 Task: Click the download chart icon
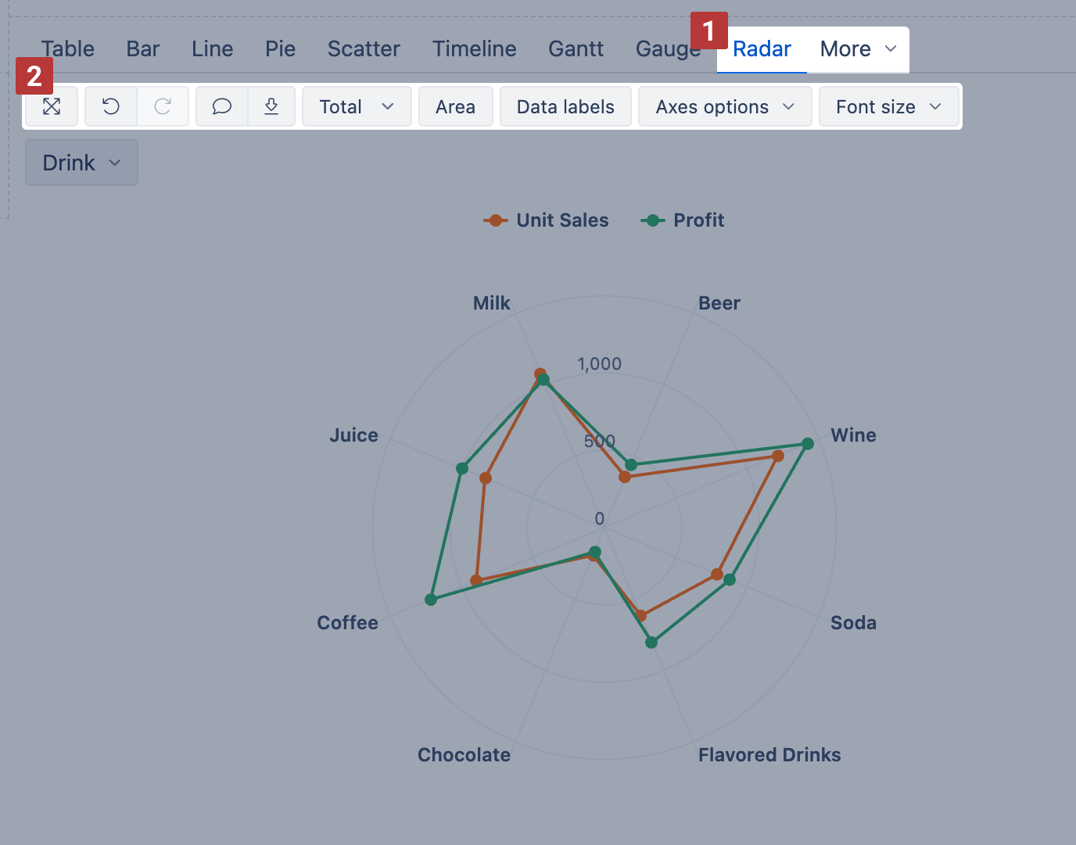[271, 106]
